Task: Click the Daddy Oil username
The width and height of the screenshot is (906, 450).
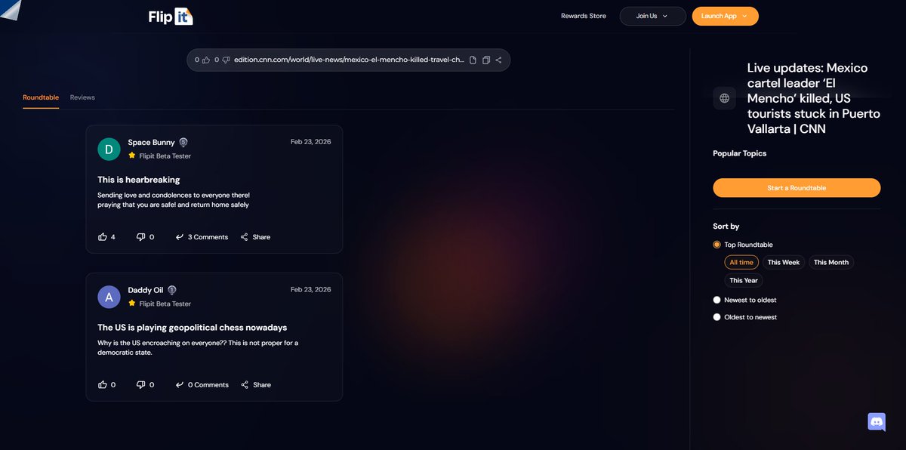Action: (146, 290)
